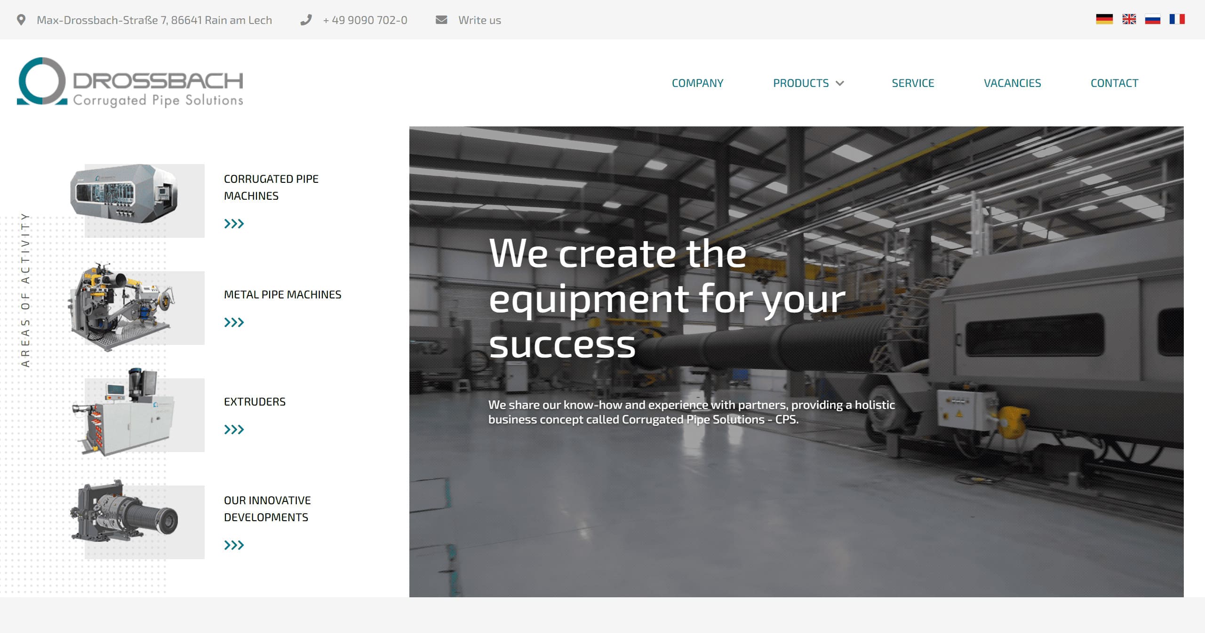Screen dimensions: 1205x633
Task: Open arrows under Metal Pipe Machines
Action: coord(234,322)
